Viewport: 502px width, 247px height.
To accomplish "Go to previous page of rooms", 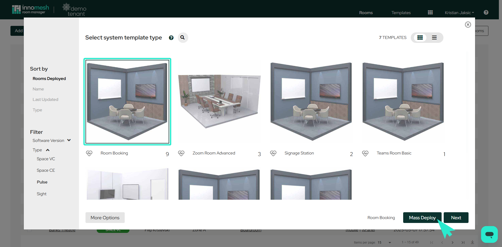I will point(442,243).
